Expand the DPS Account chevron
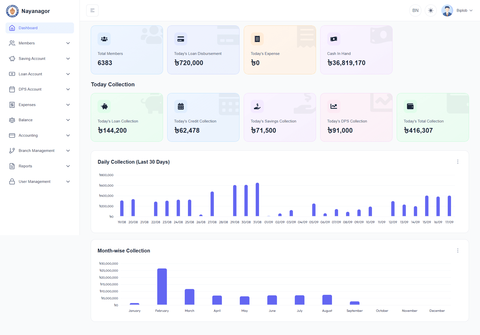 tap(68, 89)
